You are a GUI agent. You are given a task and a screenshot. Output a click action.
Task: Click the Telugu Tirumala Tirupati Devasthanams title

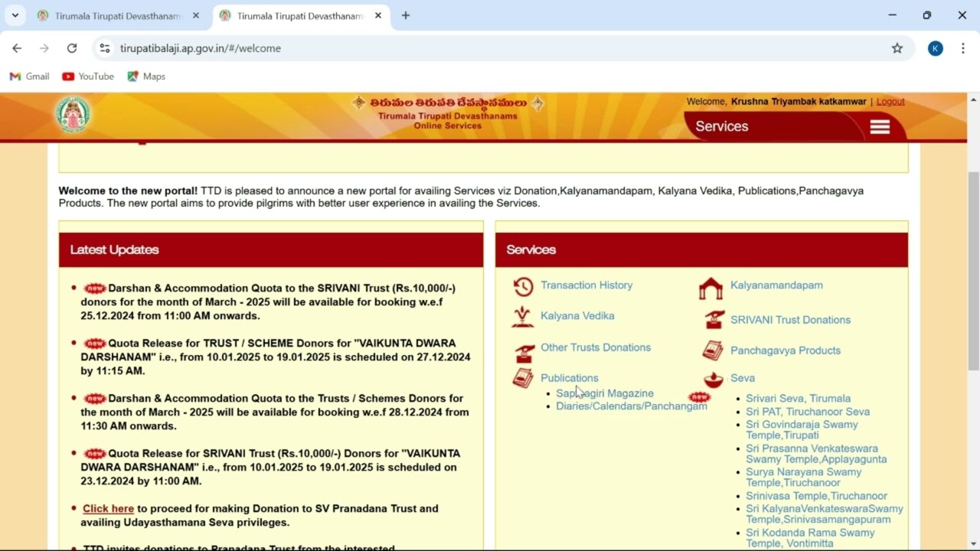448,103
